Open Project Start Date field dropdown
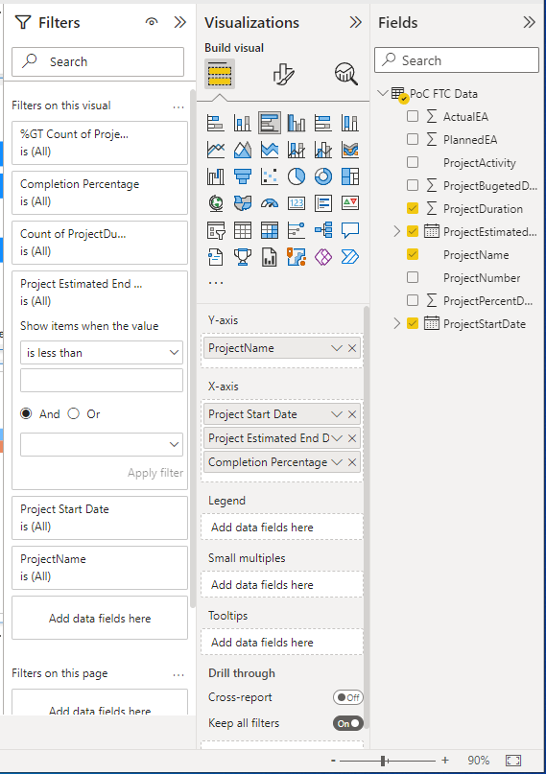The image size is (546, 774). coord(337,414)
